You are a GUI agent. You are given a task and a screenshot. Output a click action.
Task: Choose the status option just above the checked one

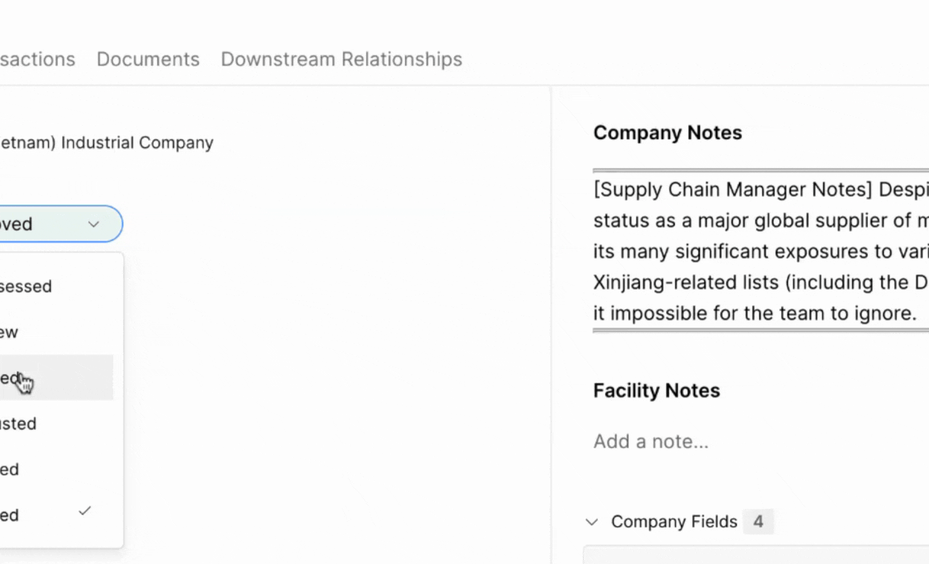[10, 469]
